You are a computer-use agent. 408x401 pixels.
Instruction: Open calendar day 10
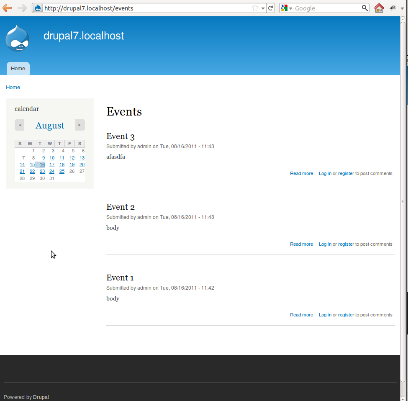pyautogui.click(x=52, y=158)
